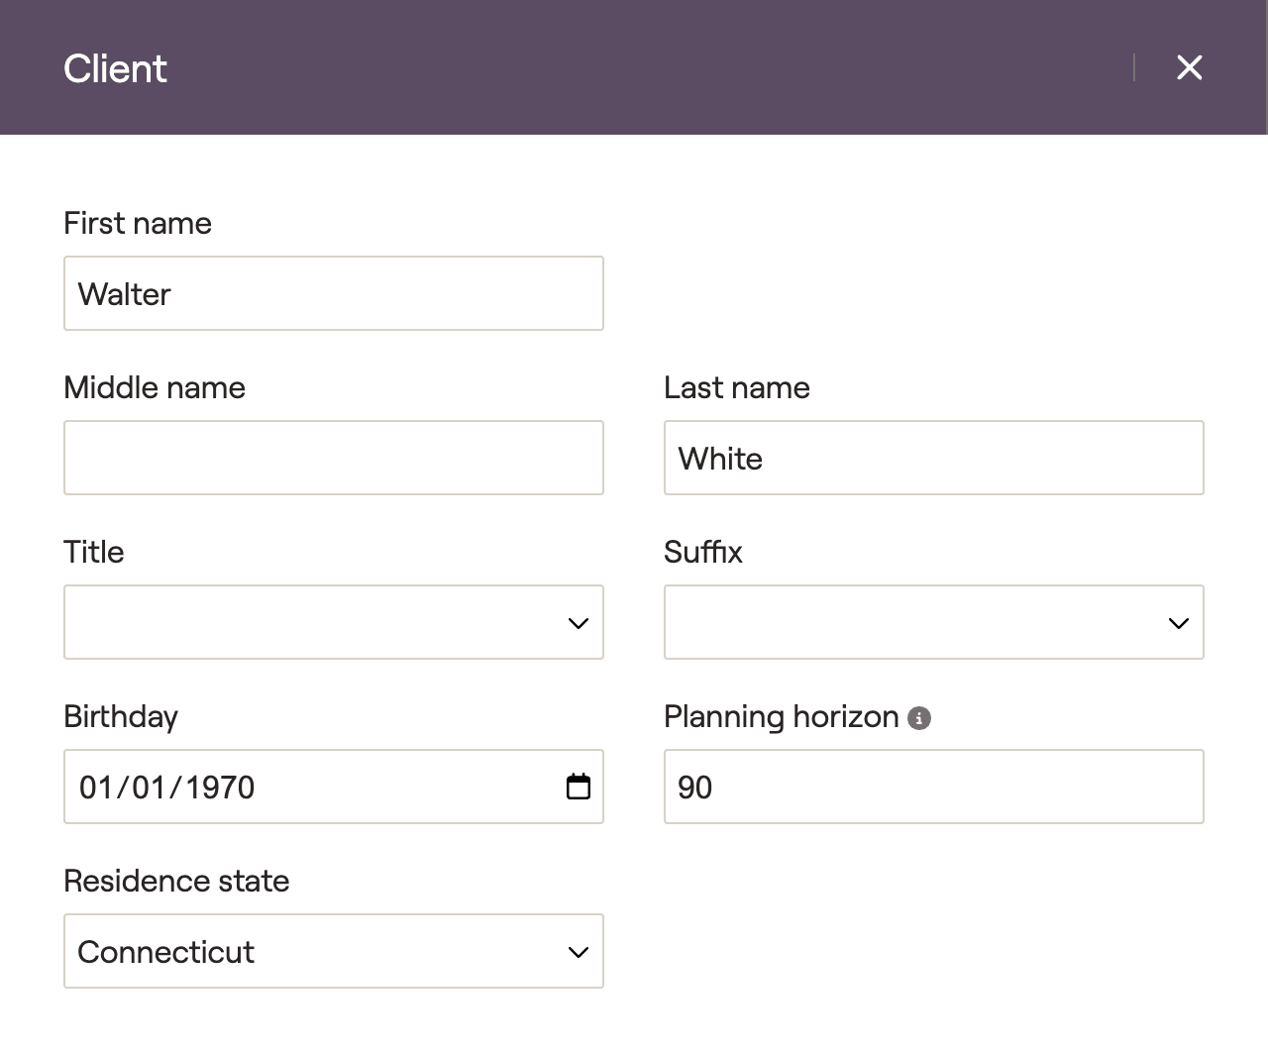Screen dimensions: 1268x1054
Task: Click the Residence state chevron arrow
Action: [578, 952]
